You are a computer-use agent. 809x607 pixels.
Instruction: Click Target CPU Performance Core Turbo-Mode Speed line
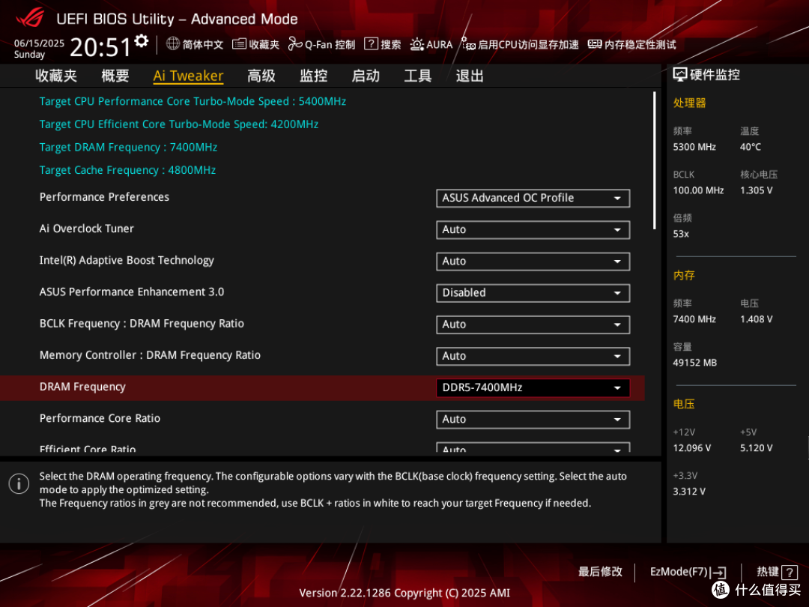click(x=193, y=101)
